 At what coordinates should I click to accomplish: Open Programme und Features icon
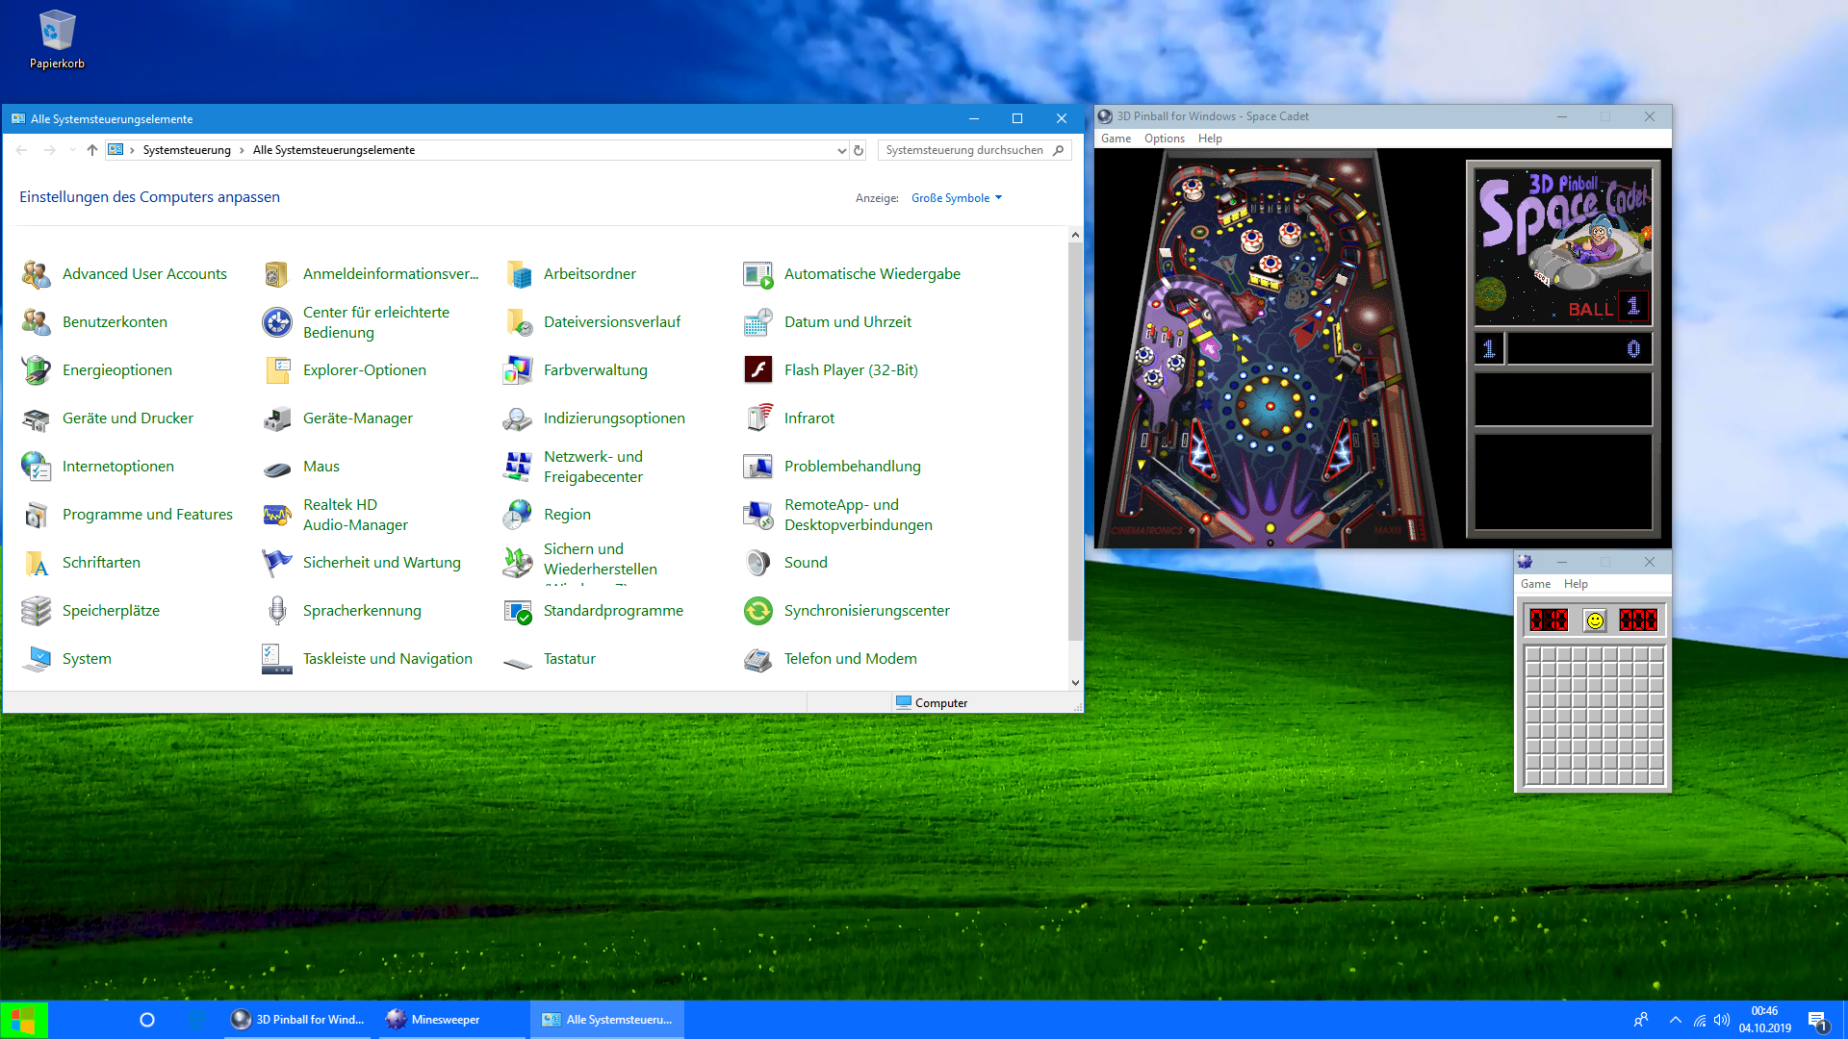(x=37, y=515)
